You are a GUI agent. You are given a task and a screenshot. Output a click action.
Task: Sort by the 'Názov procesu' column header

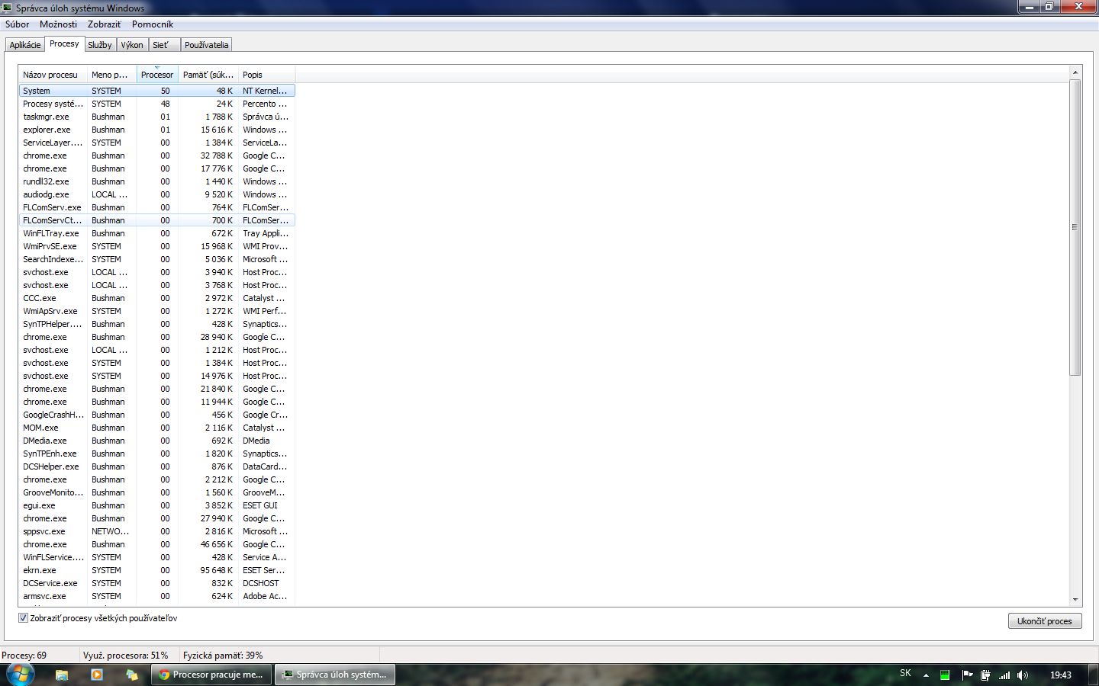53,75
